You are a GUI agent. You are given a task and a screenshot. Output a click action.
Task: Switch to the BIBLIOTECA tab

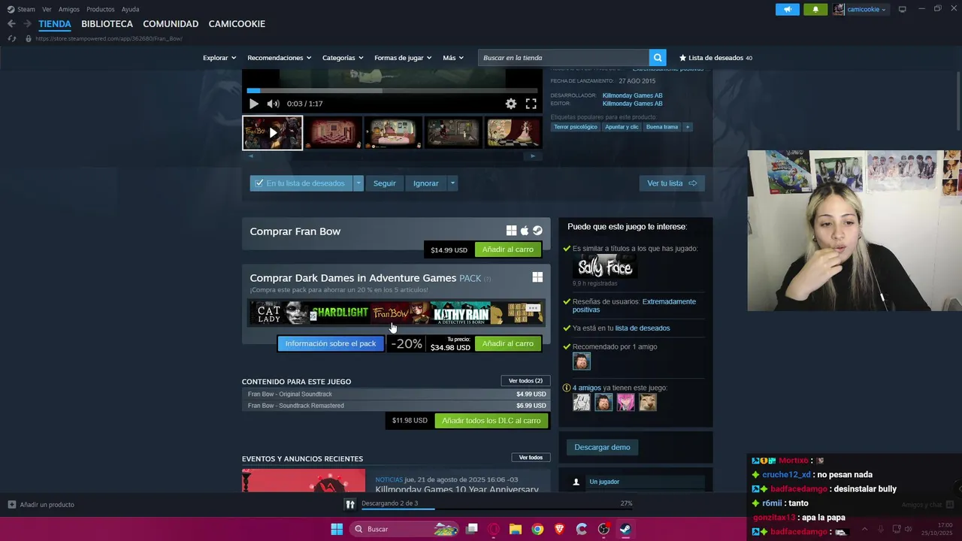(x=107, y=24)
